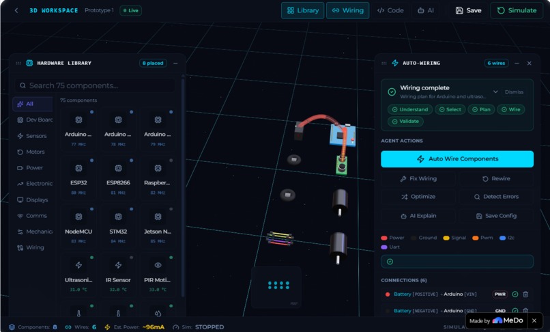Screen dimensions: 550x332
Task: Click the 8 placed badge
Action: click(x=153, y=64)
